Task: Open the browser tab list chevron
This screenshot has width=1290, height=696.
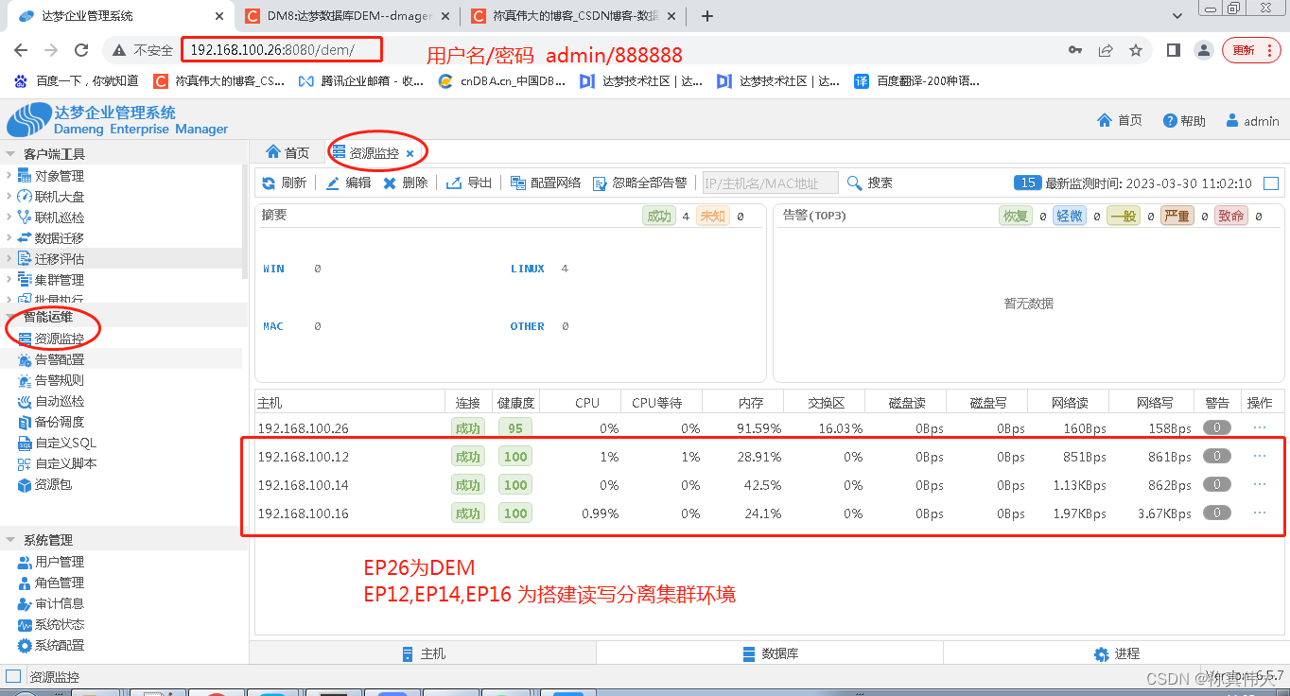Action: pos(1177,16)
